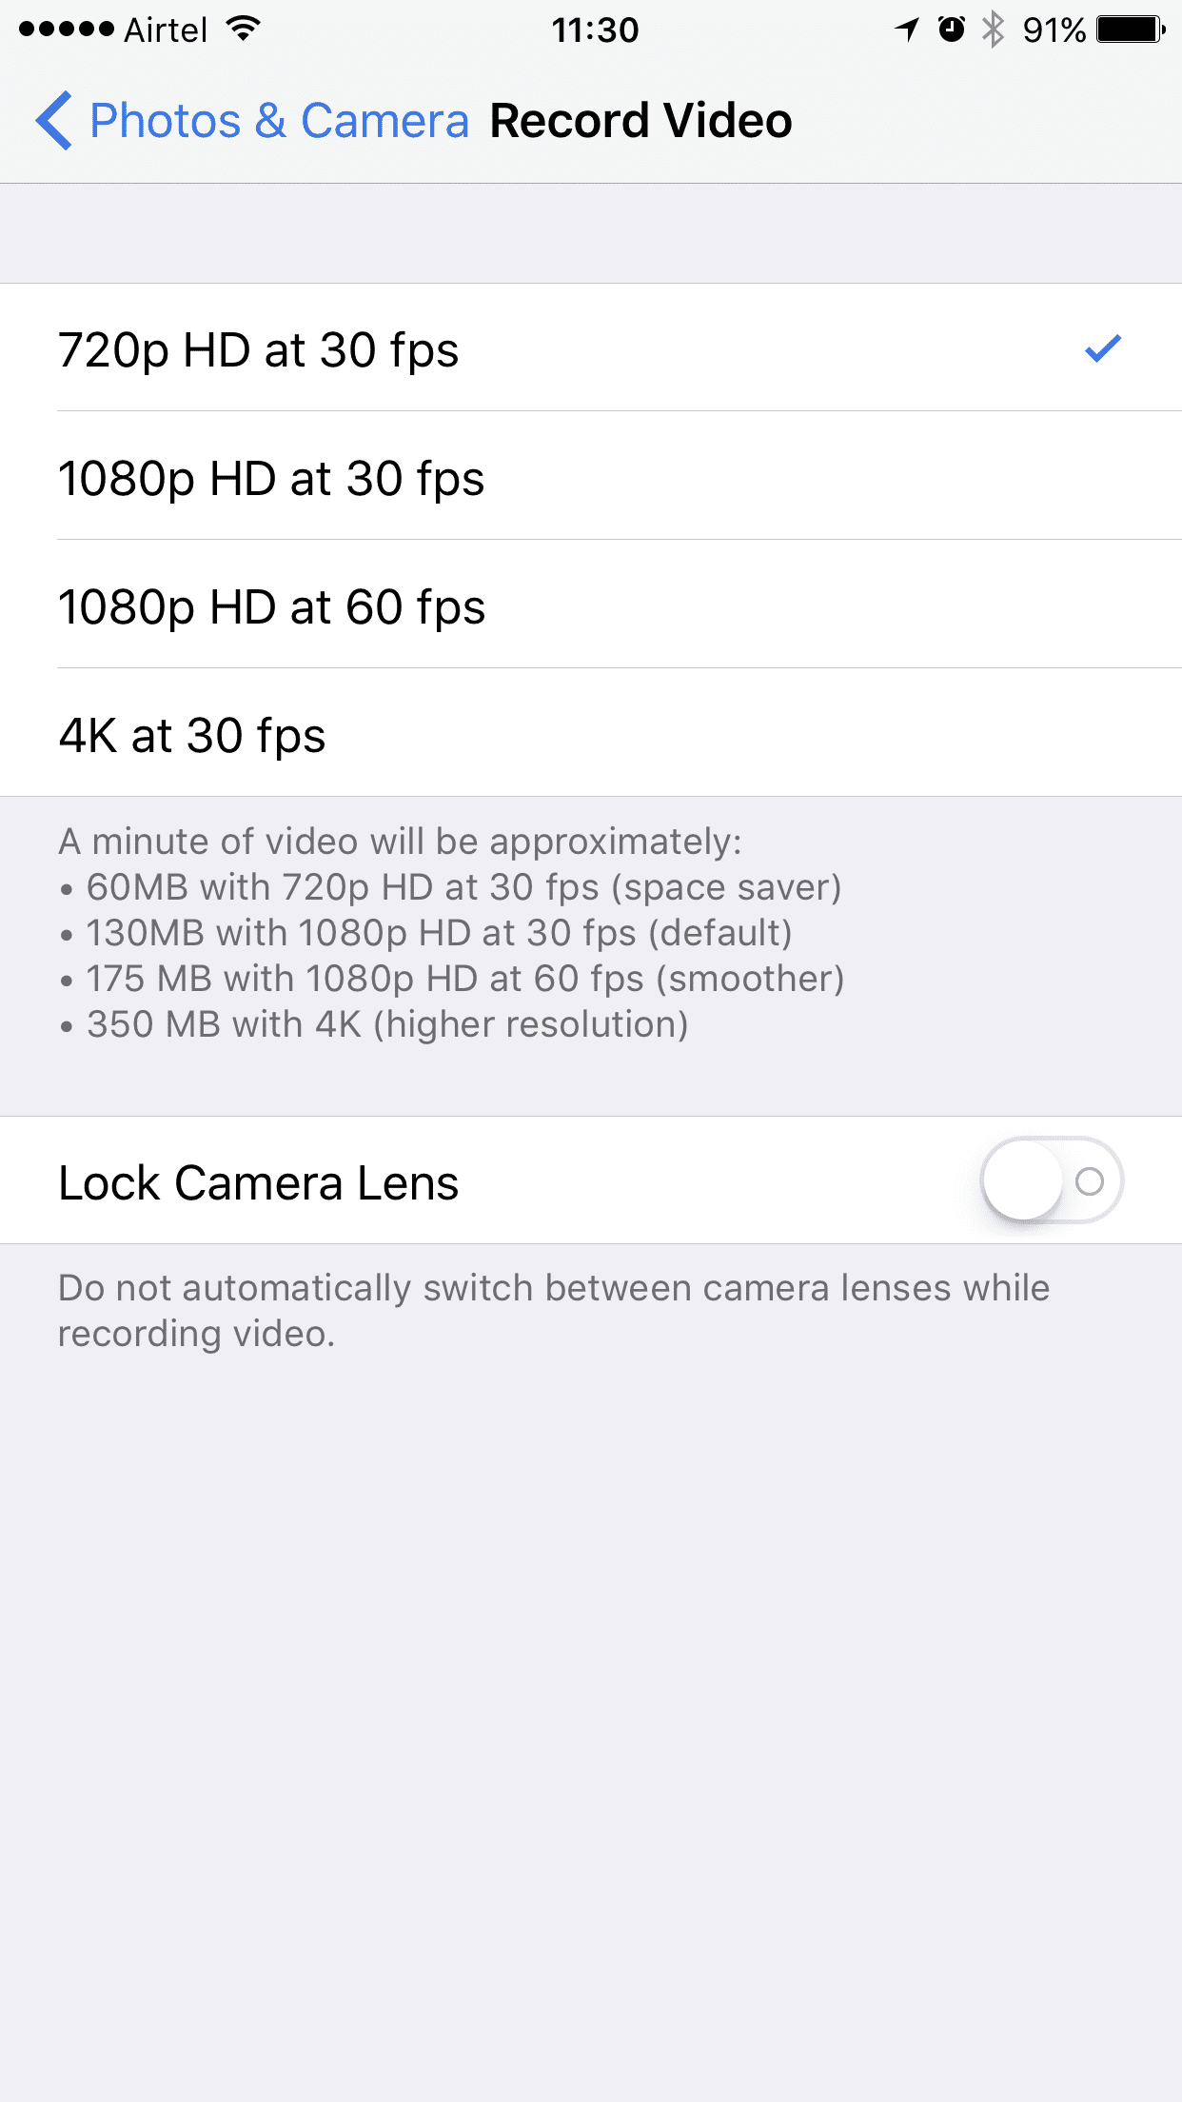Viewport: 1182px width, 2102px height.
Task: Select 720p HD at 30 fps
Action: [591, 347]
